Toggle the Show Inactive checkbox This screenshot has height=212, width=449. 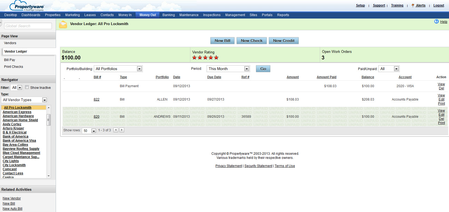[x=27, y=87]
